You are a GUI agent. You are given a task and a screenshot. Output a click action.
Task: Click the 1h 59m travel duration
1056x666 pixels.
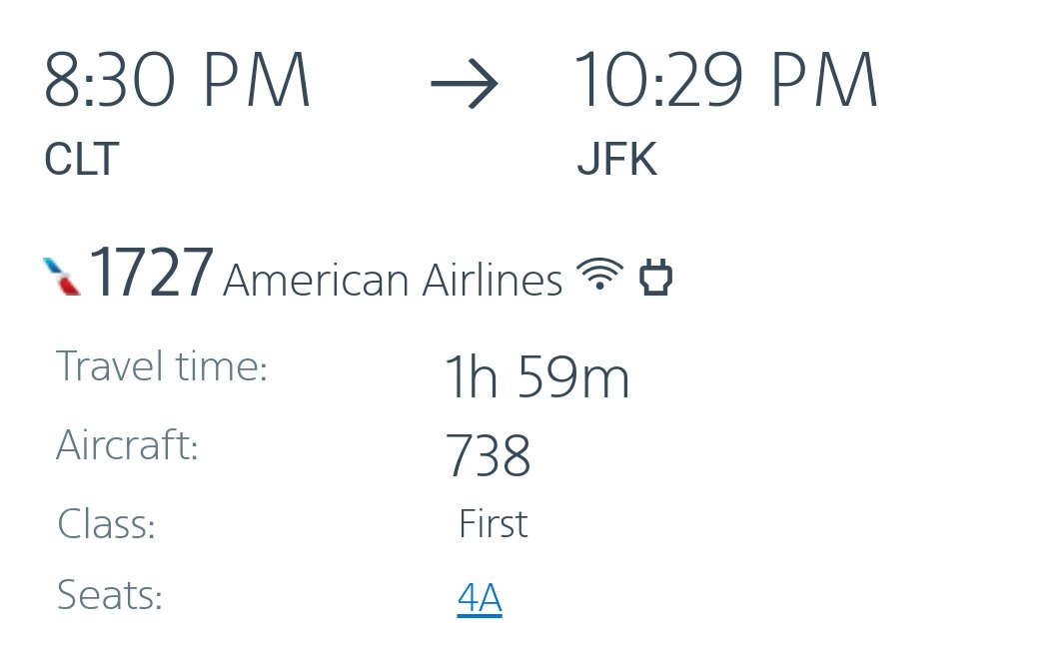tap(536, 378)
